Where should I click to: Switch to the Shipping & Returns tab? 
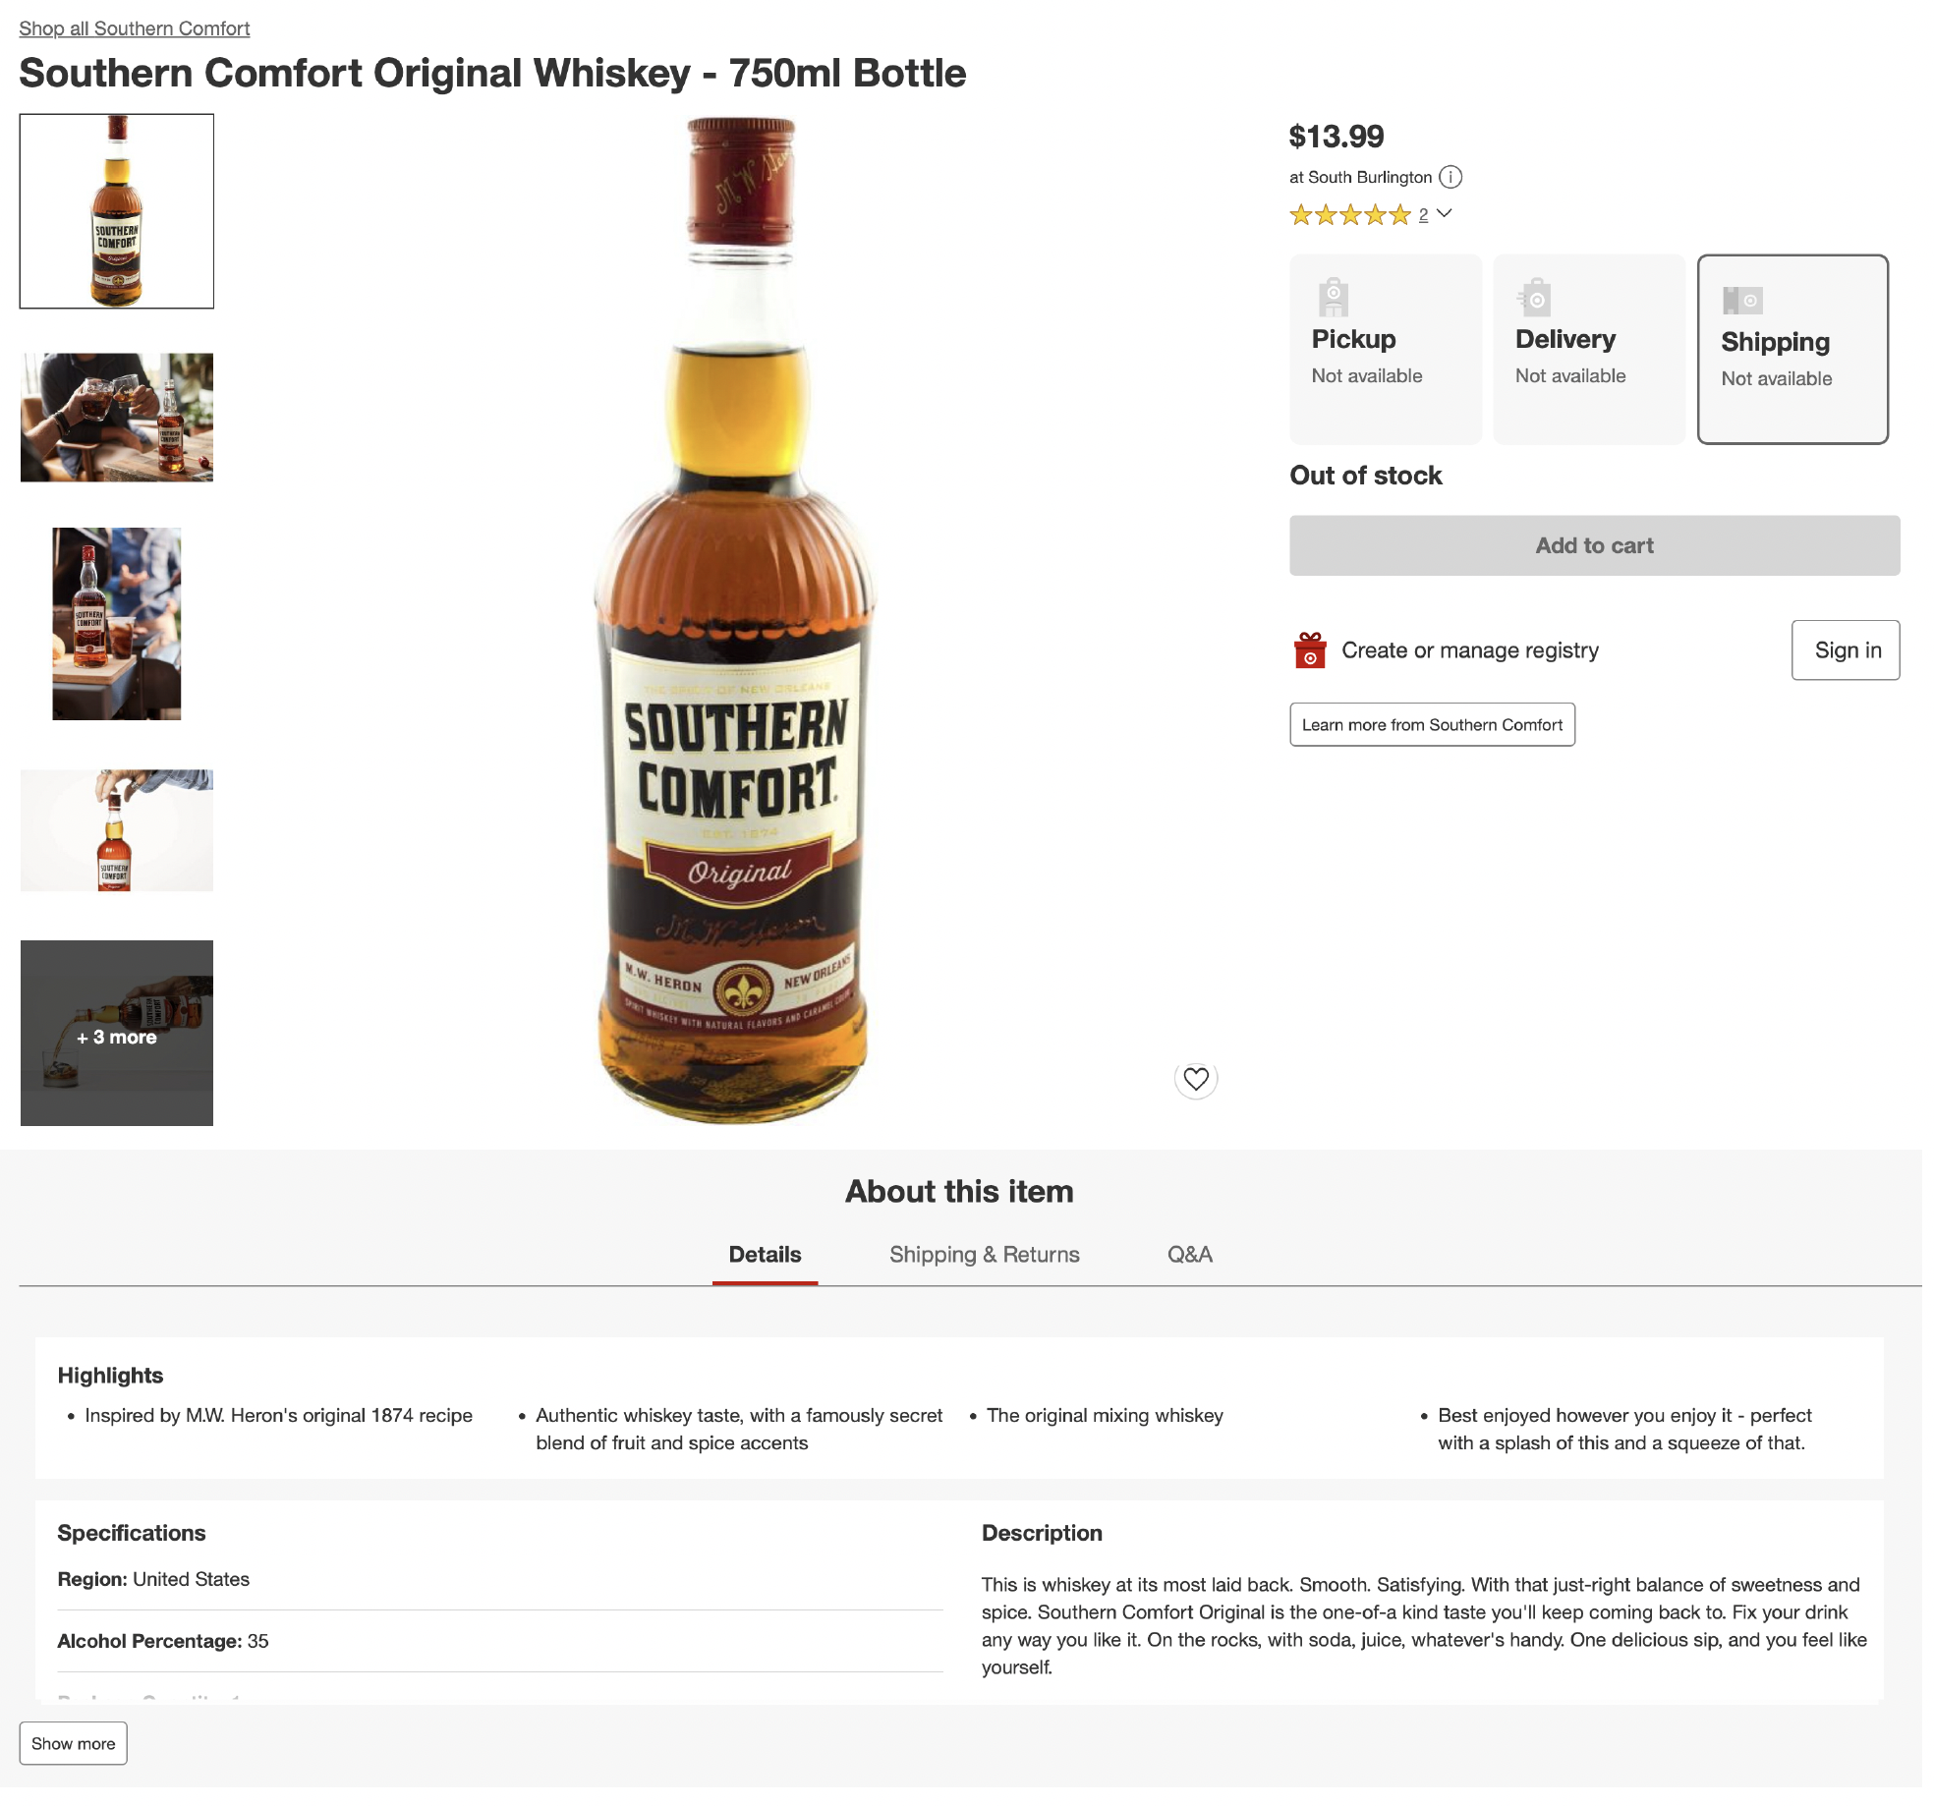tap(984, 1255)
